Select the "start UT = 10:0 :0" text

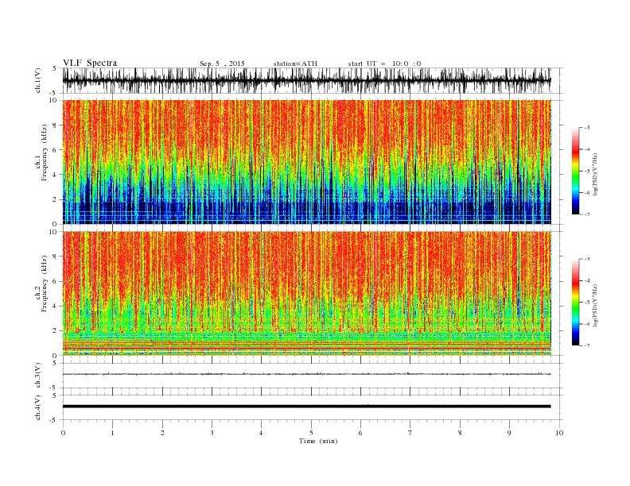point(384,64)
